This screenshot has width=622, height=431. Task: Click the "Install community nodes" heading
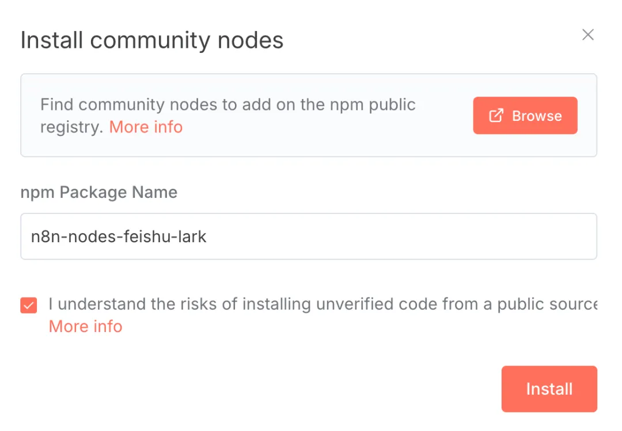tap(152, 40)
